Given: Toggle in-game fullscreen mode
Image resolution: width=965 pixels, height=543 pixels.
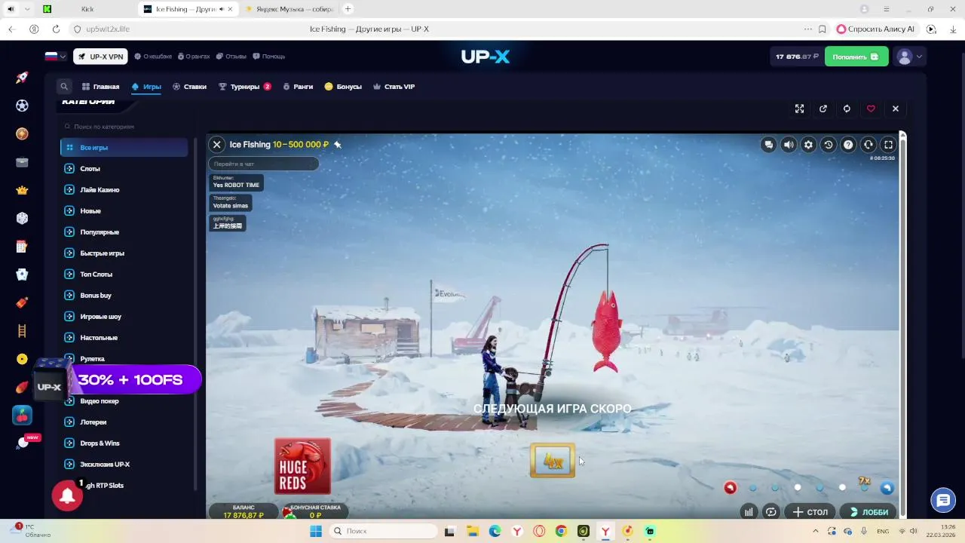Looking at the screenshot, I should pyautogui.click(x=888, y=145).
